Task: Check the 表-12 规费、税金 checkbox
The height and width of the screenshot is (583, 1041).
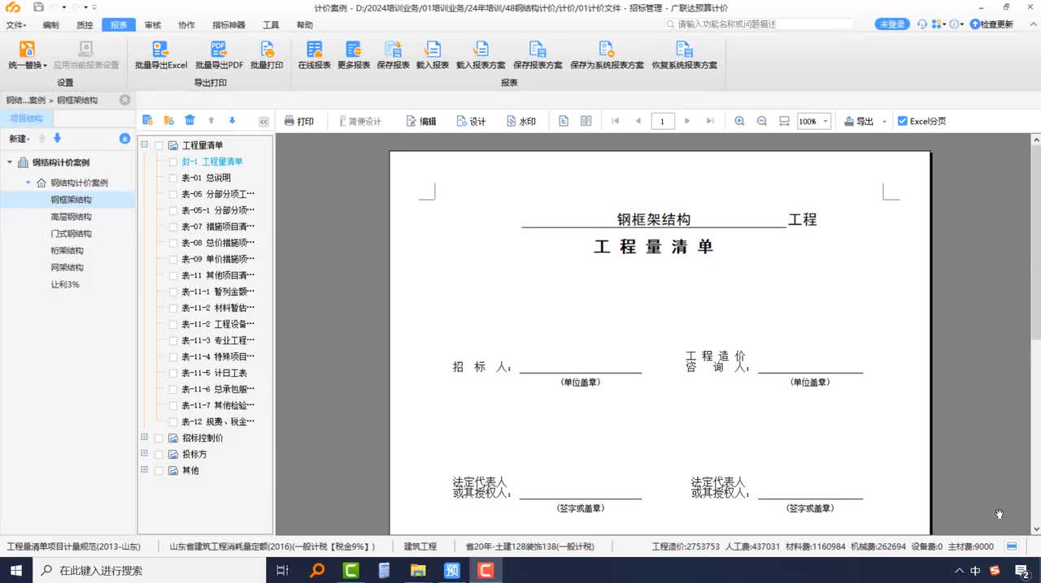Action: point(172,422)
